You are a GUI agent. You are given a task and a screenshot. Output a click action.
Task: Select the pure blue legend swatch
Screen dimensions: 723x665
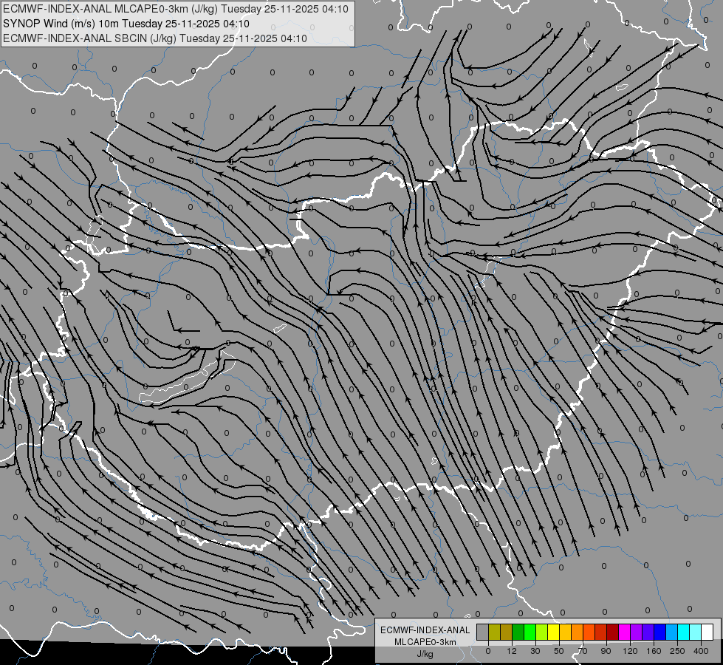pyautogui.click(x=660, y=632)
